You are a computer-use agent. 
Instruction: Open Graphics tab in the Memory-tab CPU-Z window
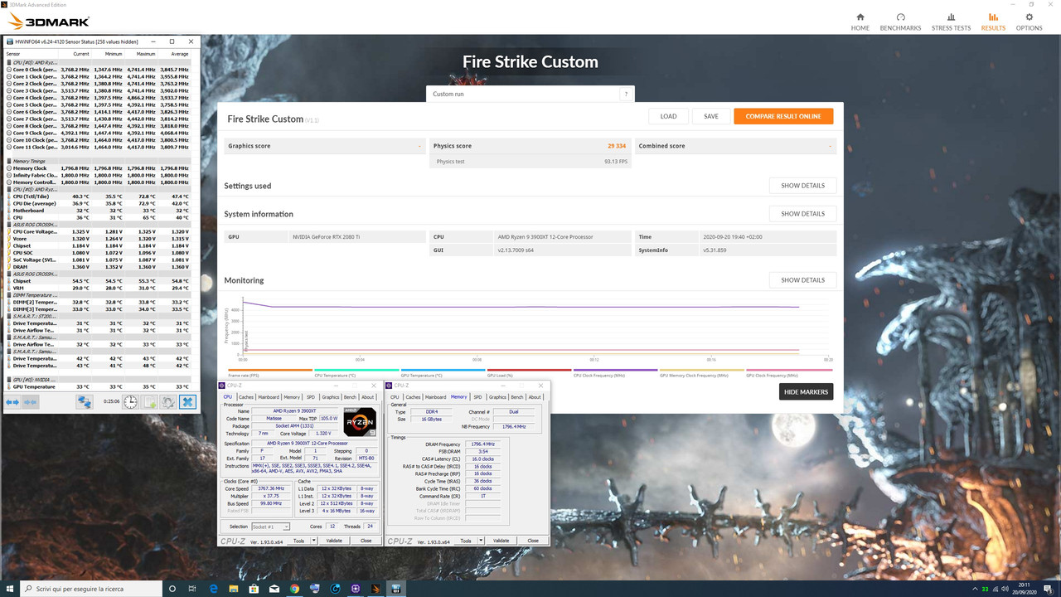497,397
